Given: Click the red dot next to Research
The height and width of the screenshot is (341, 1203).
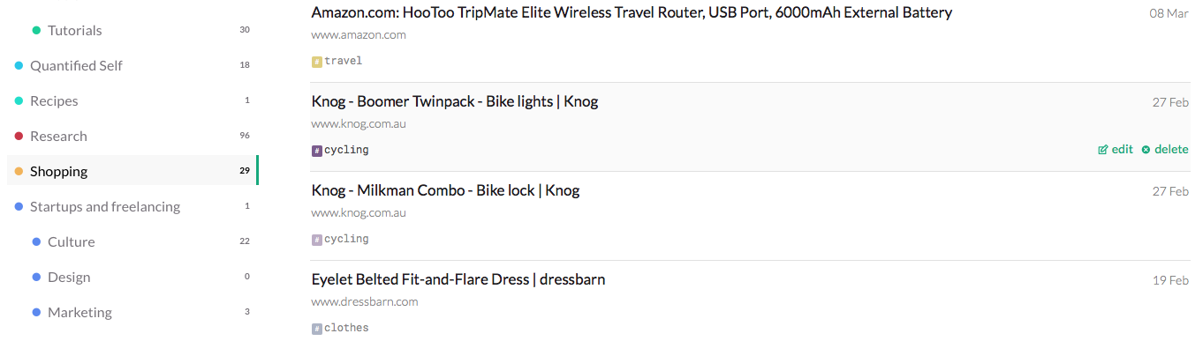Looking at the screenshot, I should pos(19,136).
